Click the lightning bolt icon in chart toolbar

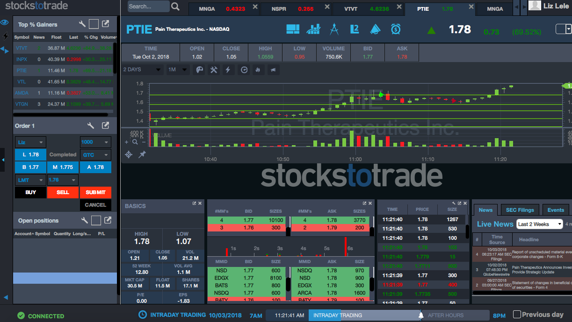pos(228,70)
